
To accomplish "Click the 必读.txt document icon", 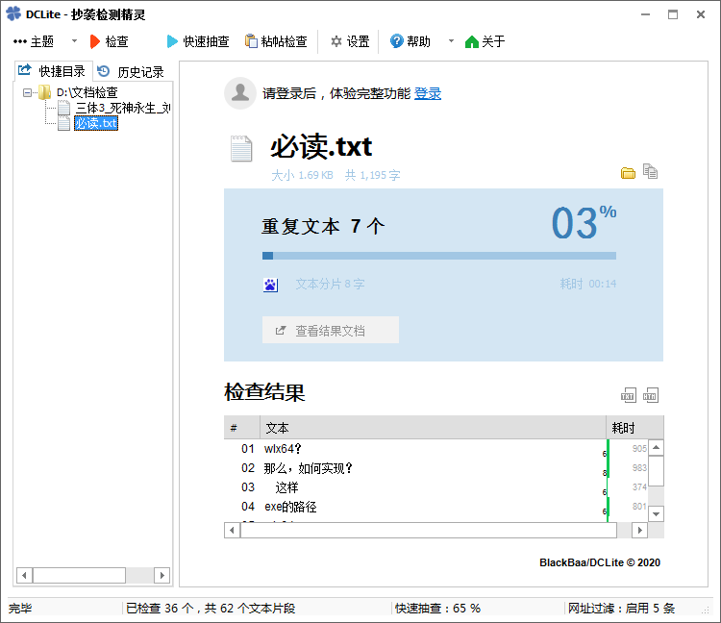I will (241, 148).
